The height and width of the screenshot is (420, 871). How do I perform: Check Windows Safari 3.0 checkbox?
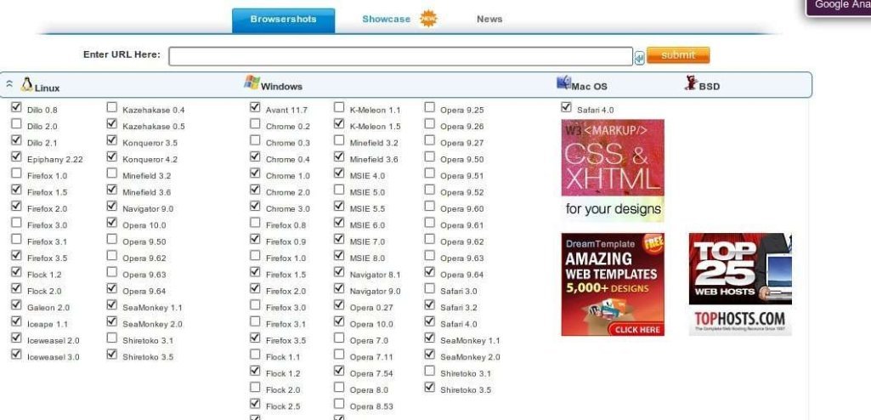pos(429,288)
